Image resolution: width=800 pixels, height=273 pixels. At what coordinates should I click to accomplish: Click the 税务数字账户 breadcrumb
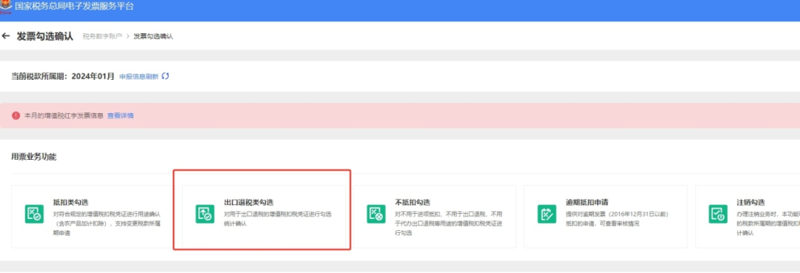(x=102, y=37)
